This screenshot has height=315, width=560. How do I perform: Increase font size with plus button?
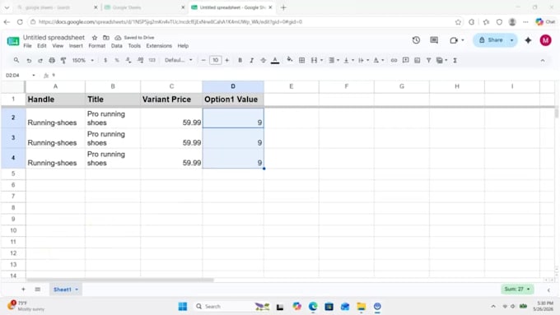coord(227,60)
